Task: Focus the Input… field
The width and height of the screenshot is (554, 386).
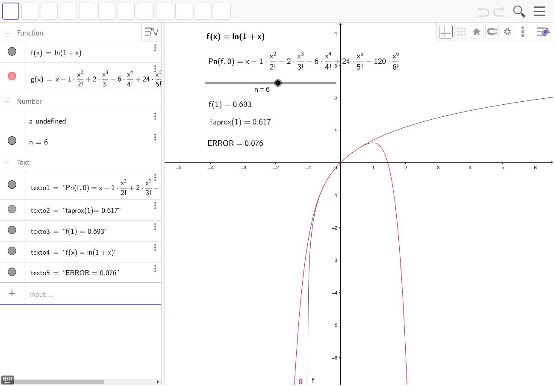Action: [93, 294]
